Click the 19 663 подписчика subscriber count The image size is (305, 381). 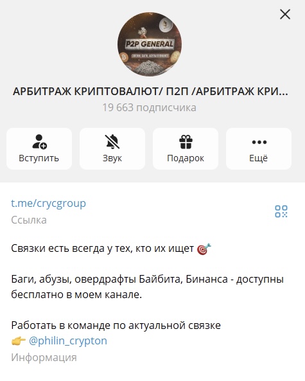coord(150,108)
